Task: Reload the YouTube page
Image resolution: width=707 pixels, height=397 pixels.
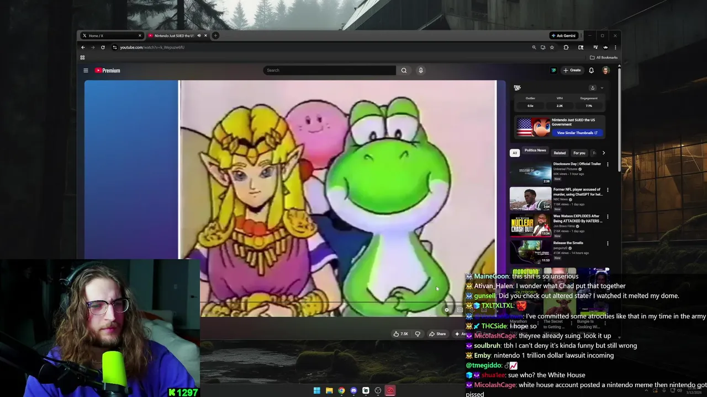Action: click(103, 47)
